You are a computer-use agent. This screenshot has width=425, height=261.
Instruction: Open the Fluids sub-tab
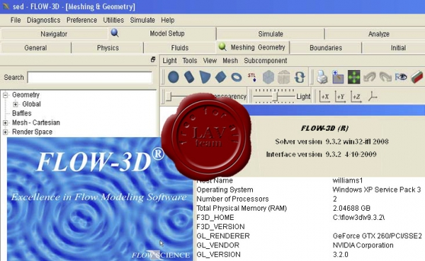(180, 48)
